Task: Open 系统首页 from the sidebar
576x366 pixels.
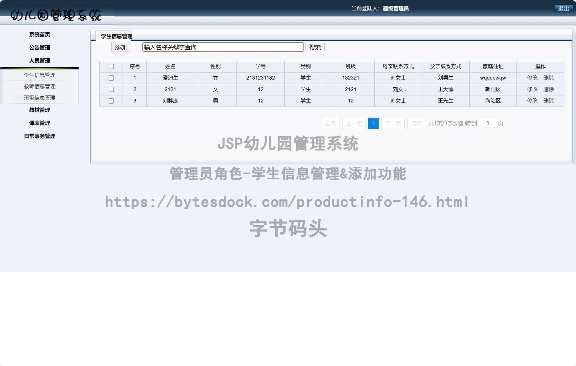Action: pos(39,34)
